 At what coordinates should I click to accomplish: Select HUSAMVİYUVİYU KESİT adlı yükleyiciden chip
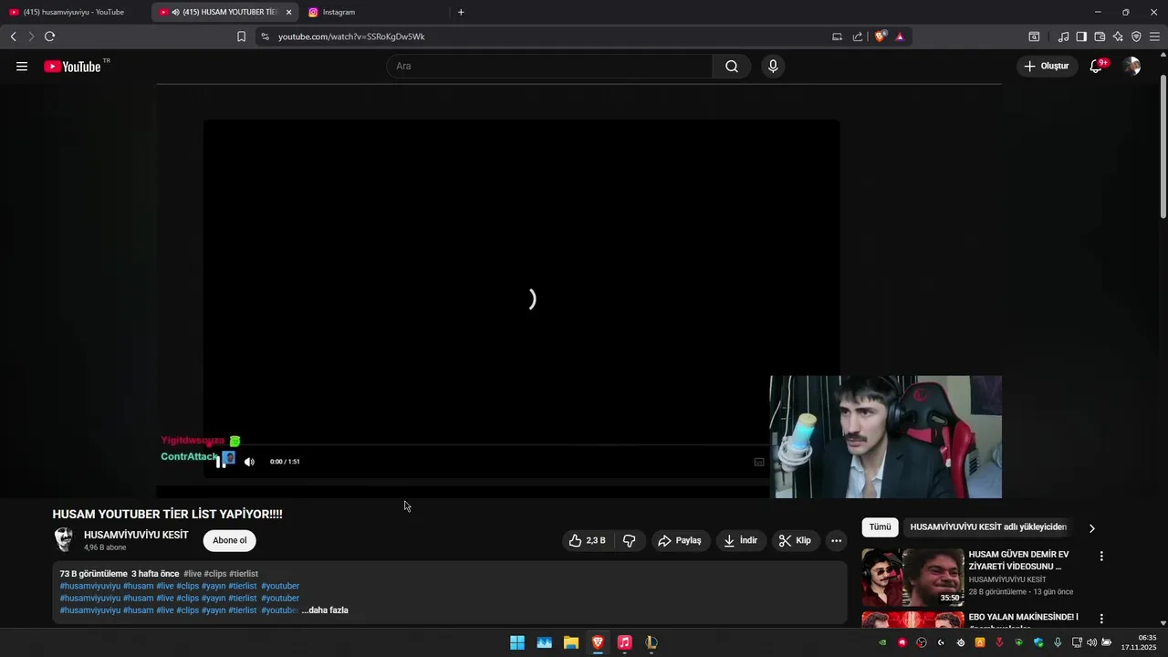pyautogui.click(x=988, y=527)
